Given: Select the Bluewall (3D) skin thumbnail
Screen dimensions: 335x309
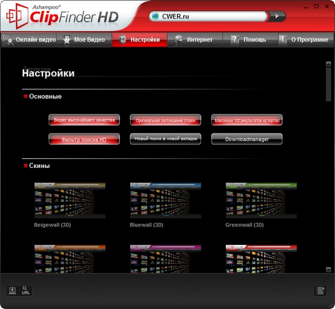Looking at the screenshot, I should pyautogui.click(x=165, y=200).
